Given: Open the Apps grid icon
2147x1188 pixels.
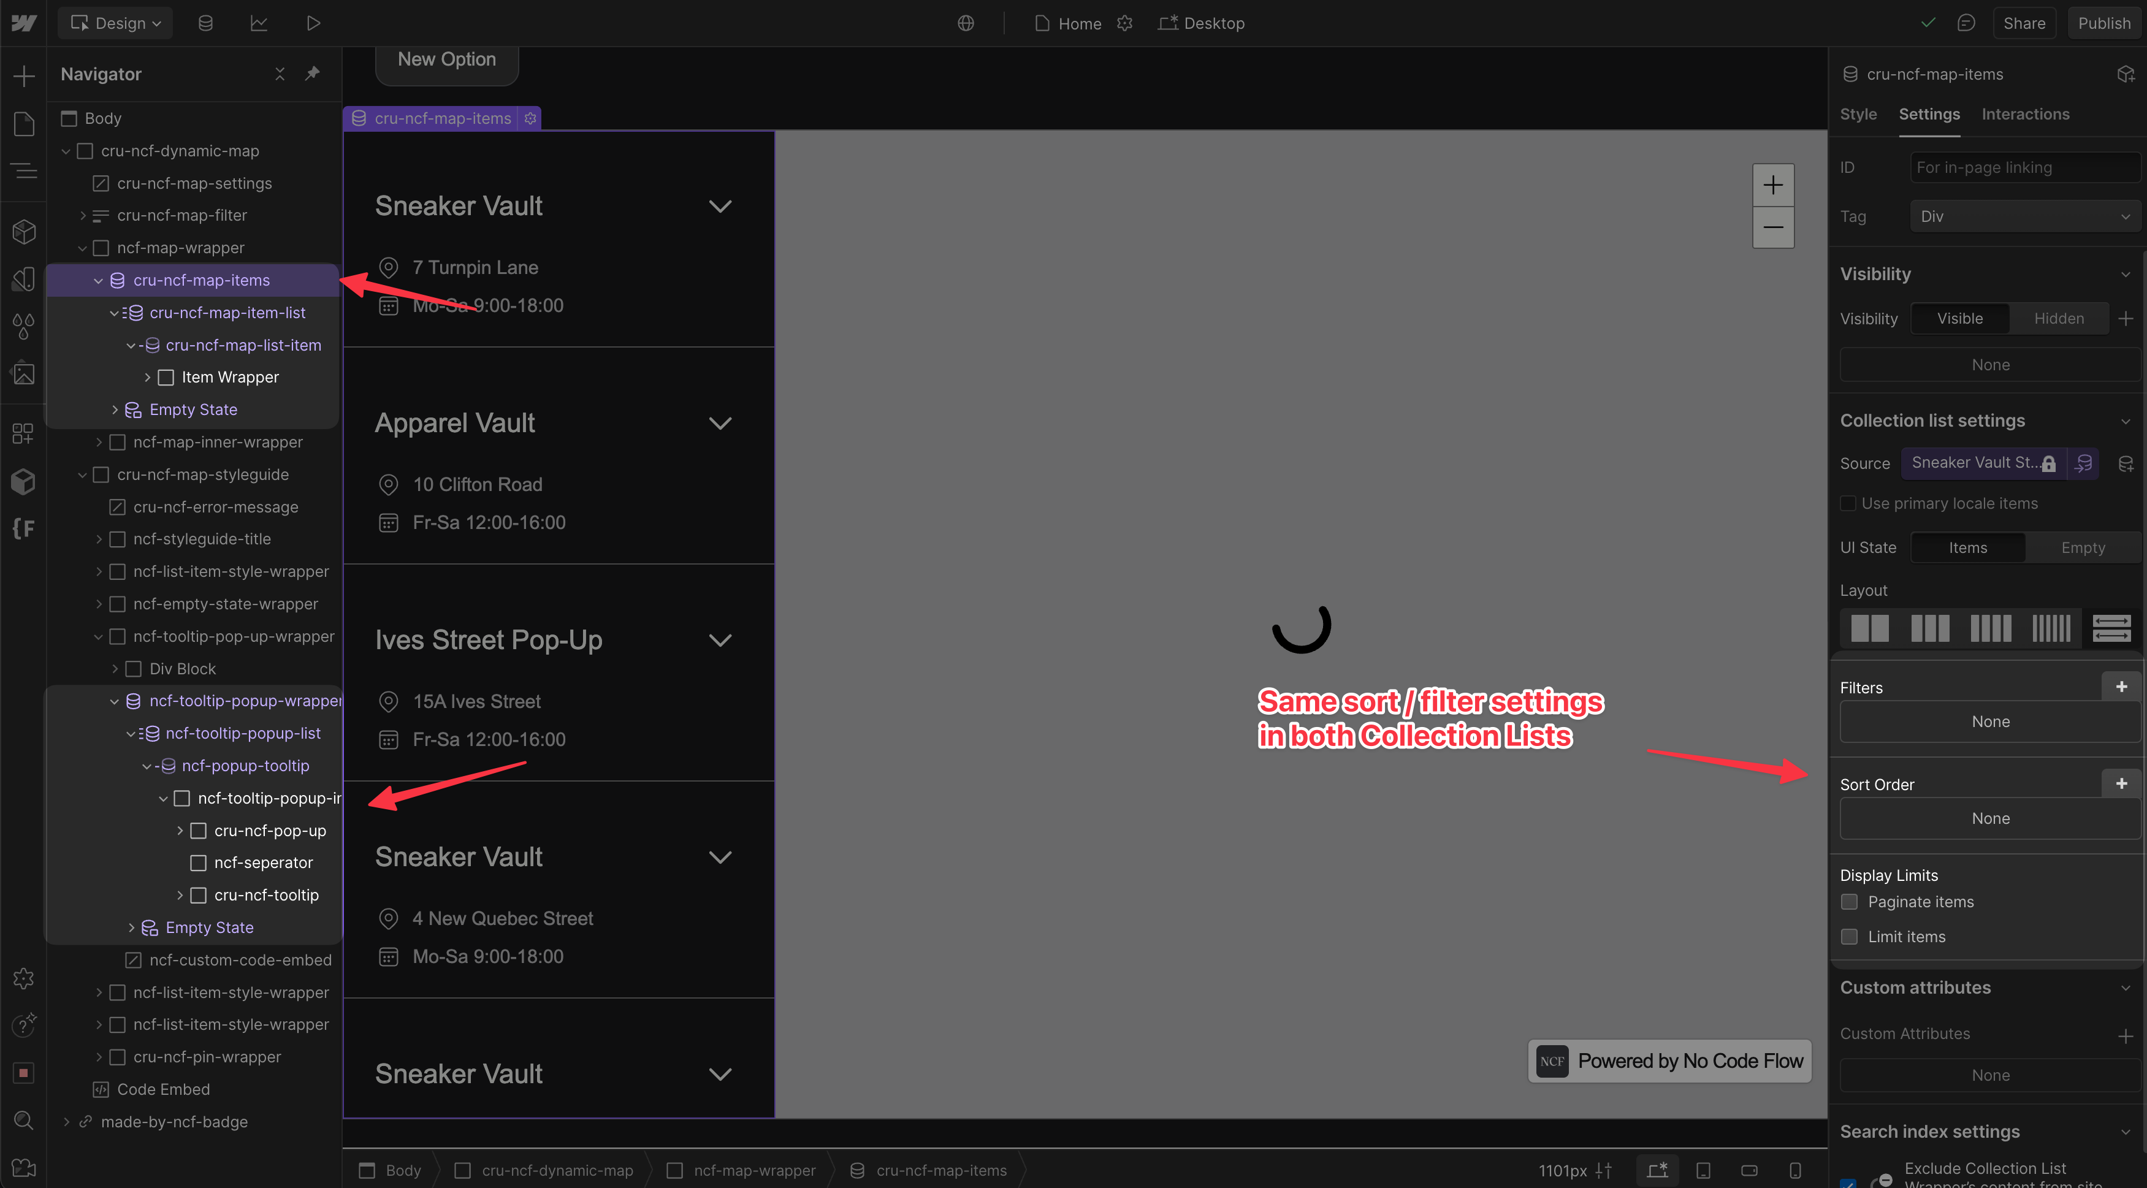Looking at the screenshot, I should tap(23, 433).
